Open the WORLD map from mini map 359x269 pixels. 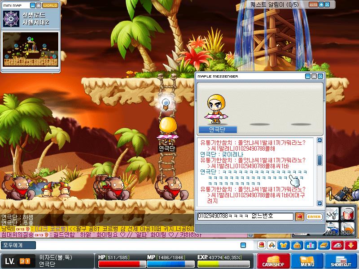pyautogui.click(x=50, y=5)
